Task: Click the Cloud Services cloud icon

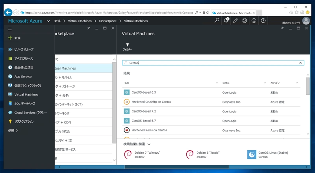Action: coord(10,112)
